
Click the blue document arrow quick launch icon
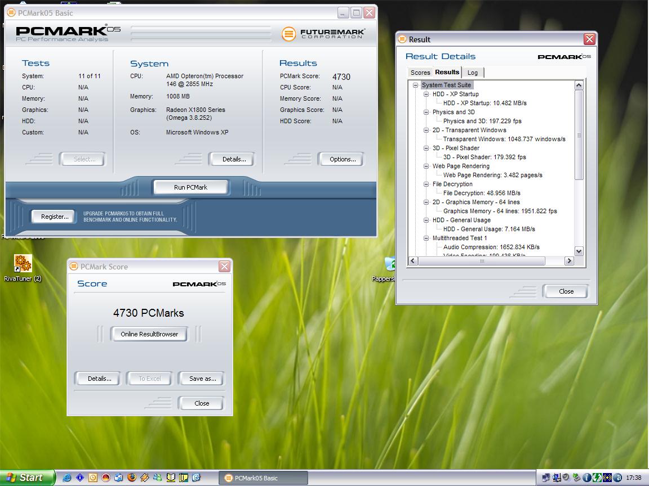tap(196, 478)
